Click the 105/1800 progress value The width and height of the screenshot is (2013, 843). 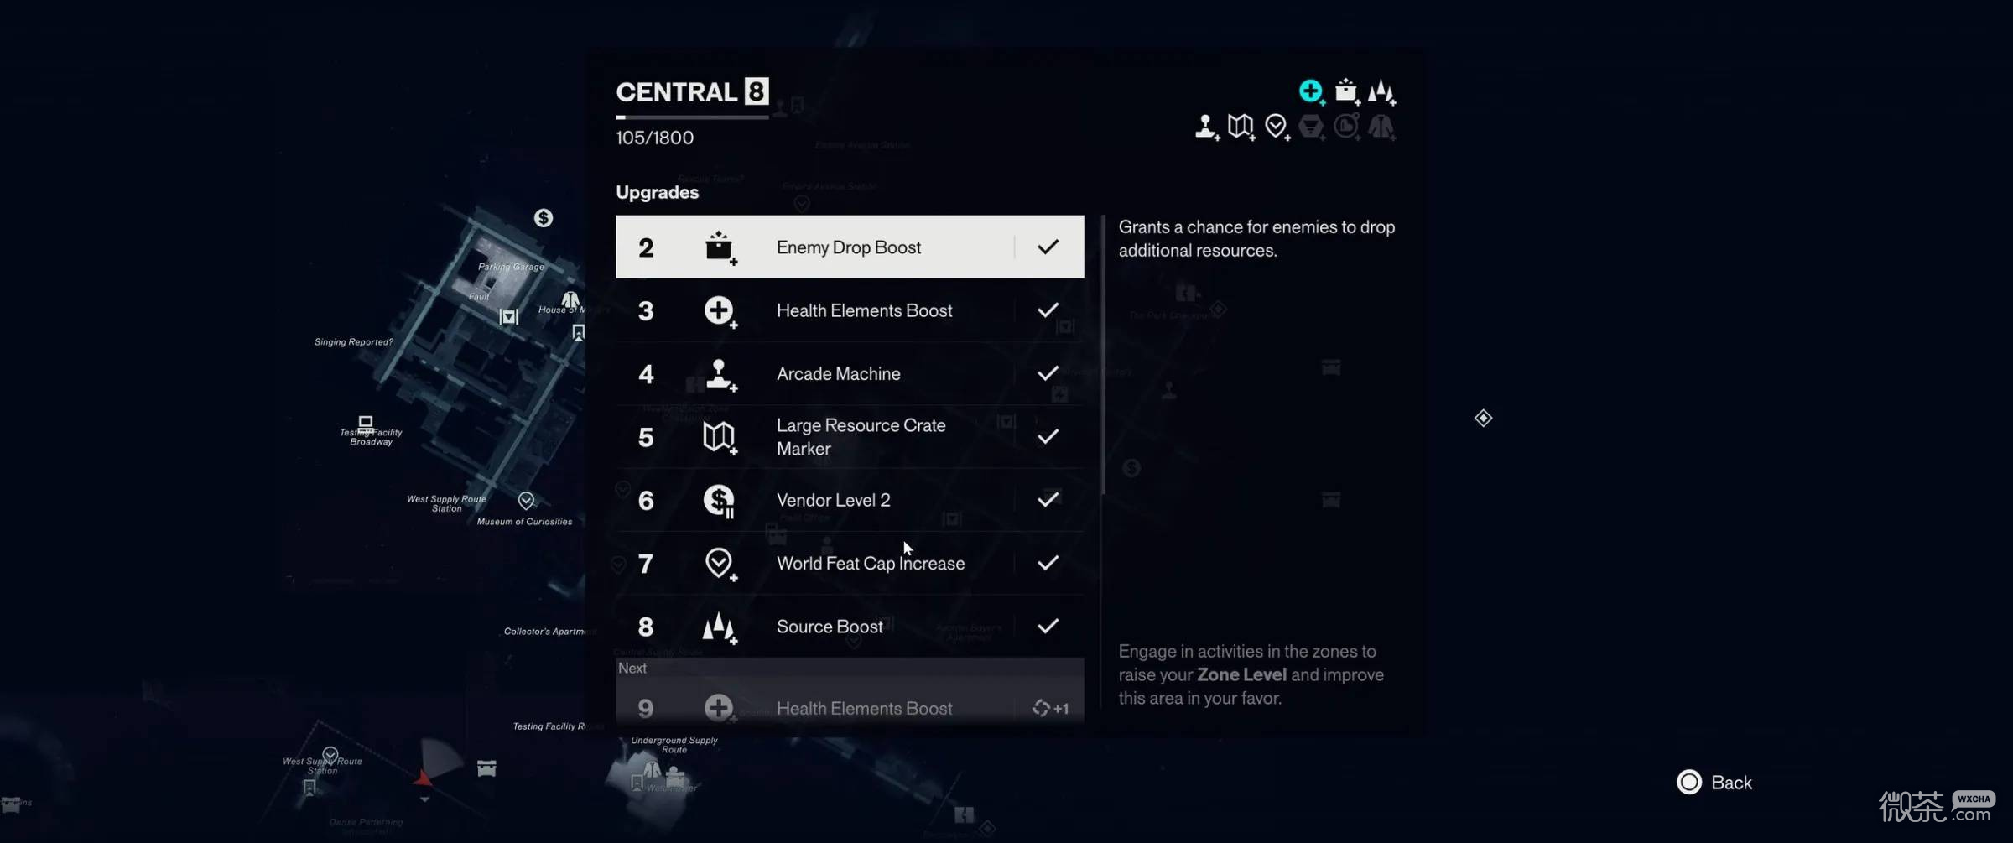coord(655,138)
